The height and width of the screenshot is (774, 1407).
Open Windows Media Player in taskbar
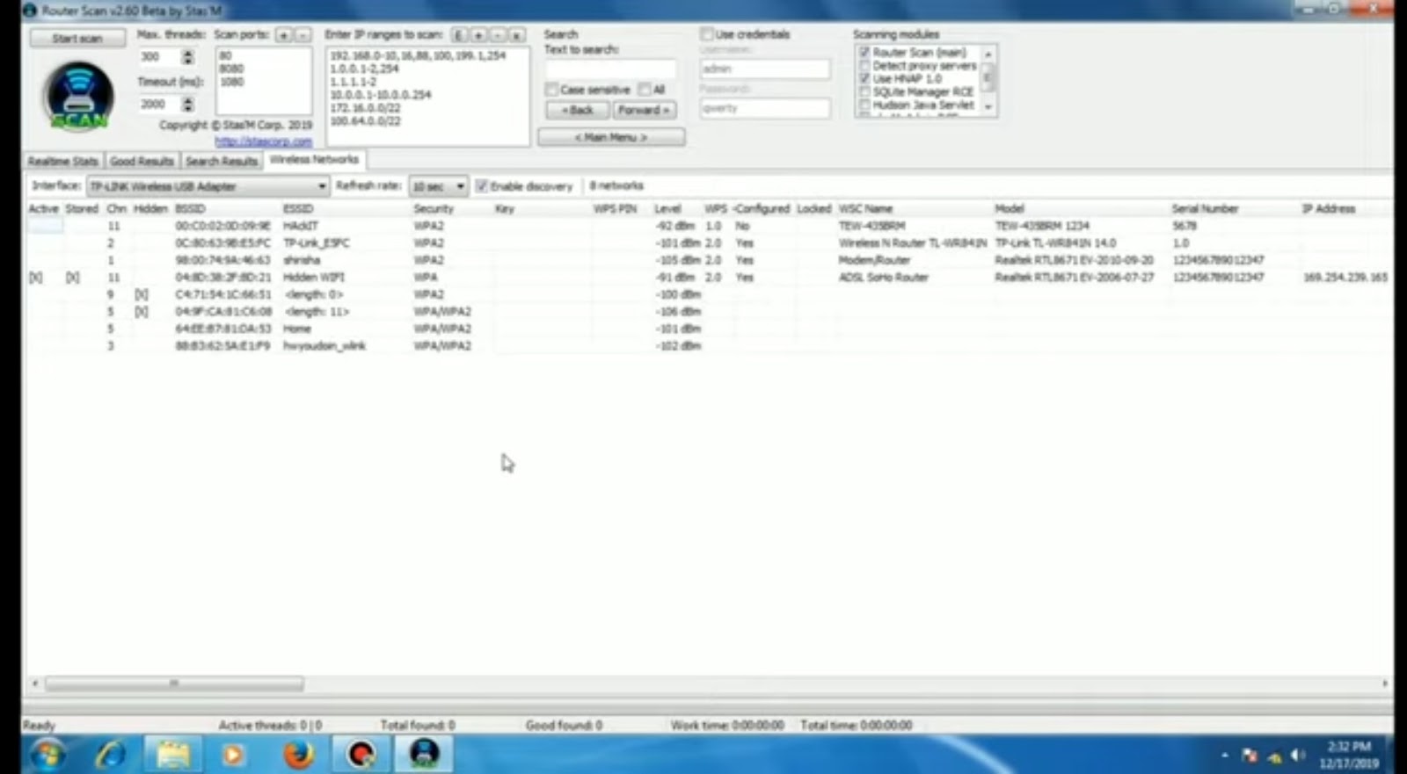233,754
